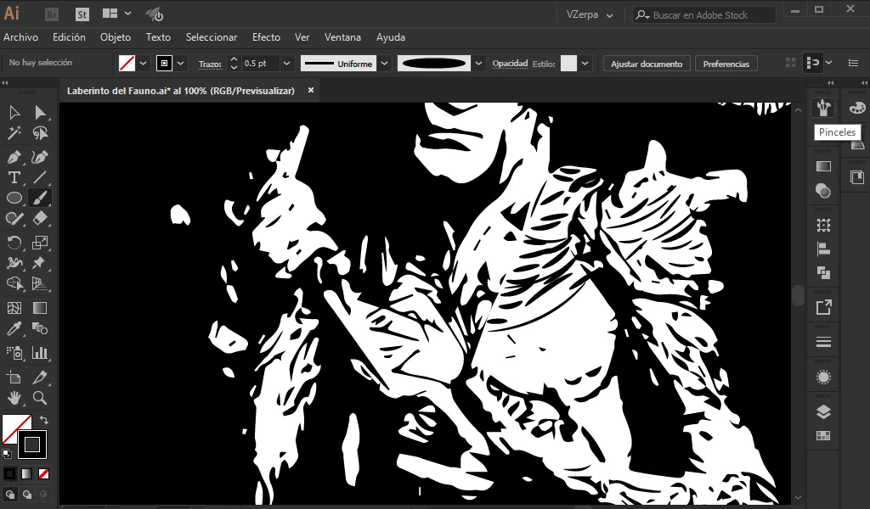This screenshot has width=870, height=509.
Task: Switch to Gradient mode button
Action: pos(26,473)
